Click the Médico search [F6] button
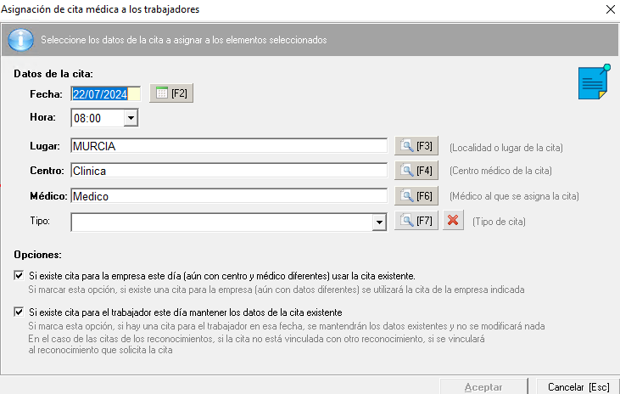This screenshot has width=620, height=394. (x=416, y=195)
